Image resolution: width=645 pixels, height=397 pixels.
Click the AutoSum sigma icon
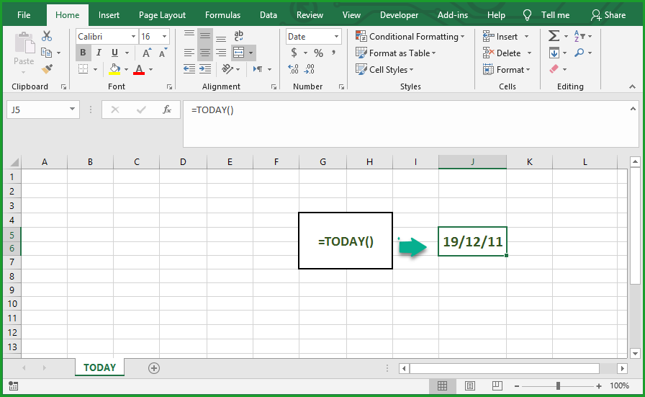[x=554, y=36]
